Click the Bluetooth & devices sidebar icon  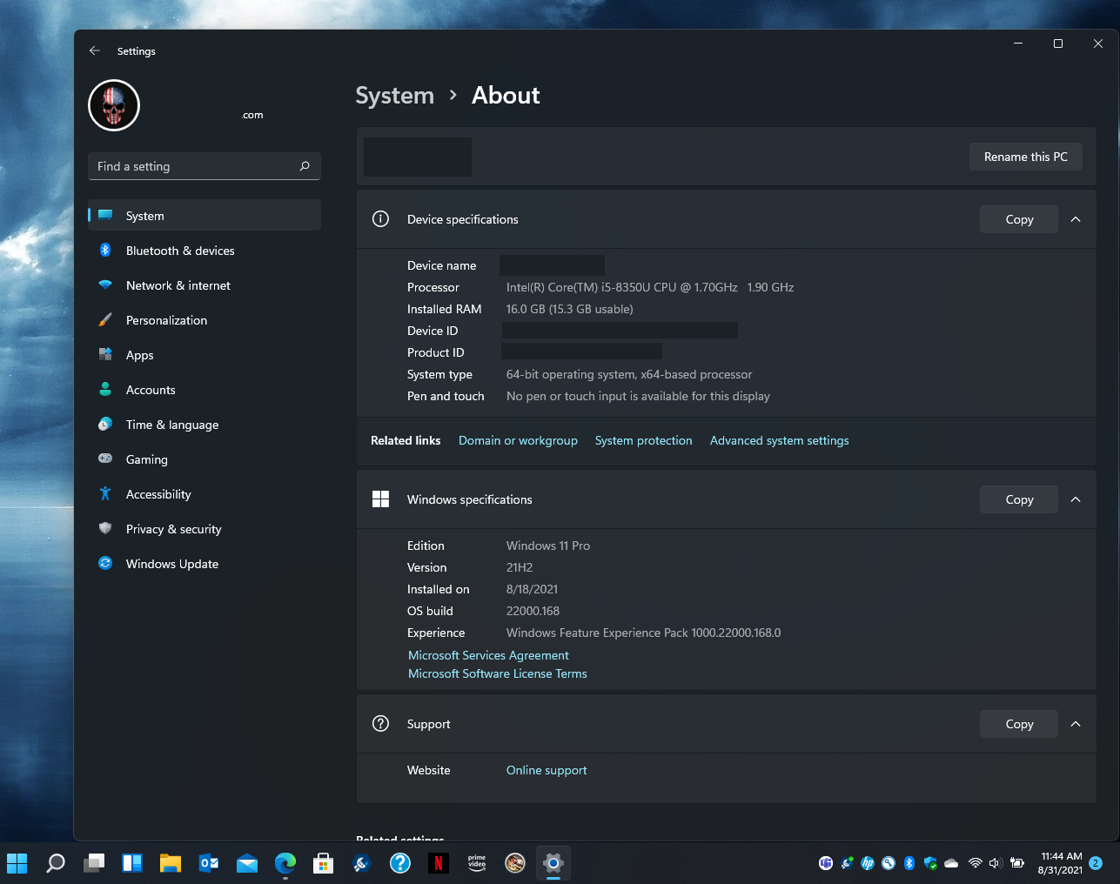coord(105,251)
